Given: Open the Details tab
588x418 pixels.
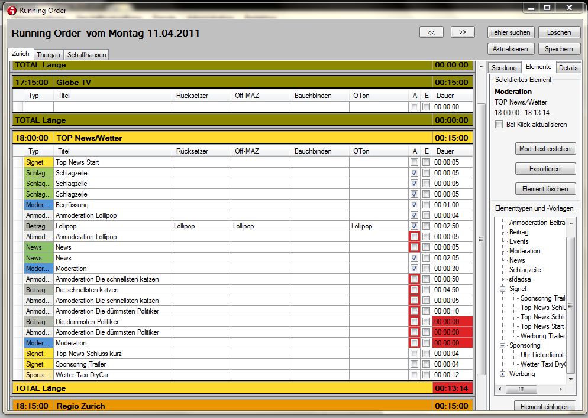Looking at the screenshot, I should click(568, 68).
